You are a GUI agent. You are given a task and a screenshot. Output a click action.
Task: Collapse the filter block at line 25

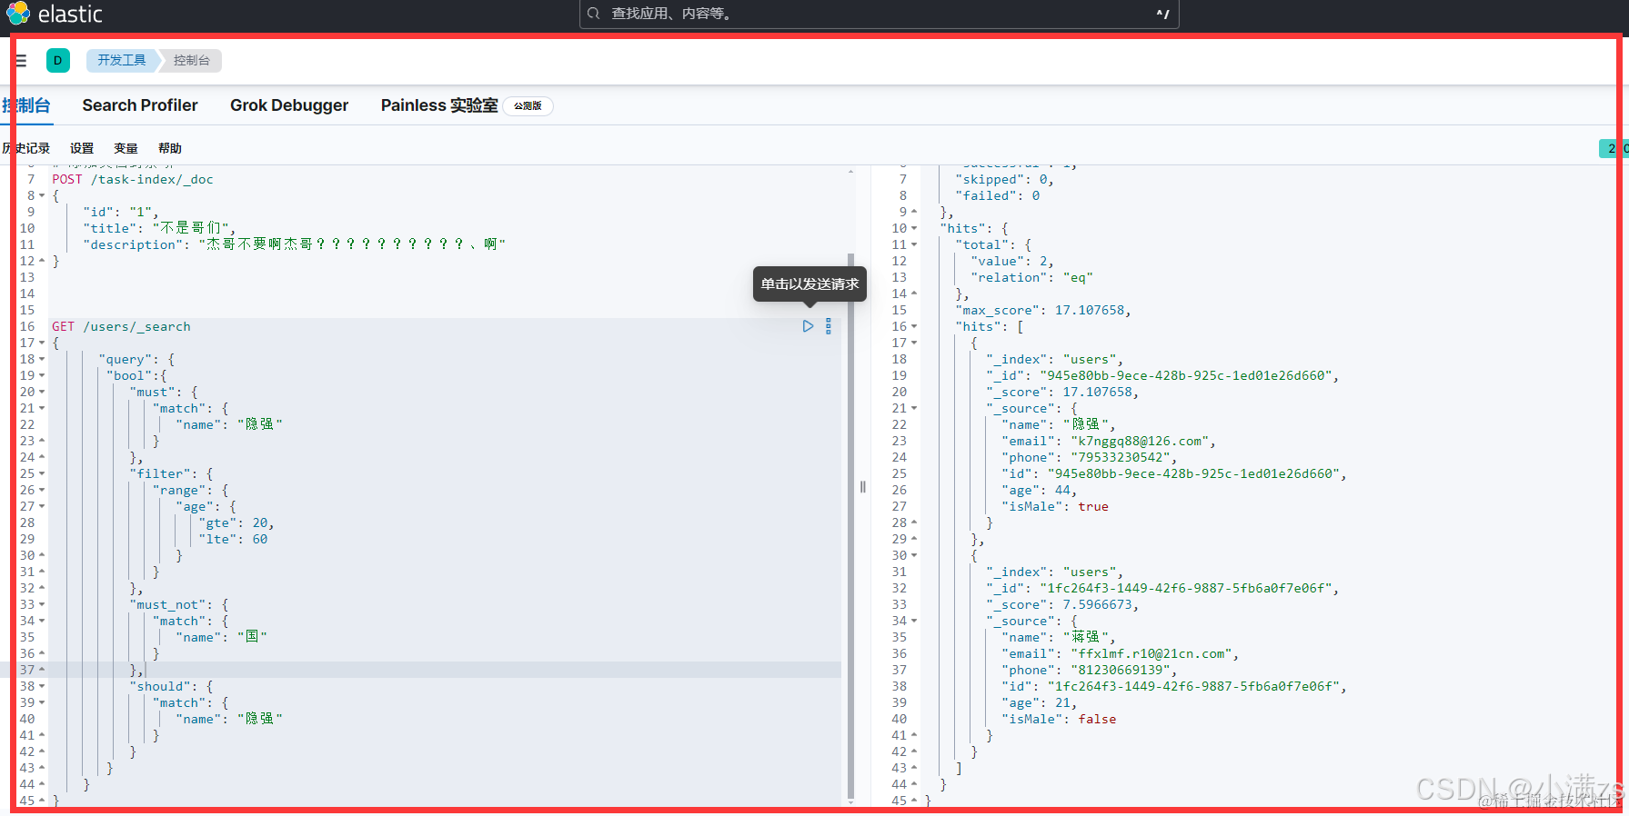pyautogui.click(x=42, y=473)
